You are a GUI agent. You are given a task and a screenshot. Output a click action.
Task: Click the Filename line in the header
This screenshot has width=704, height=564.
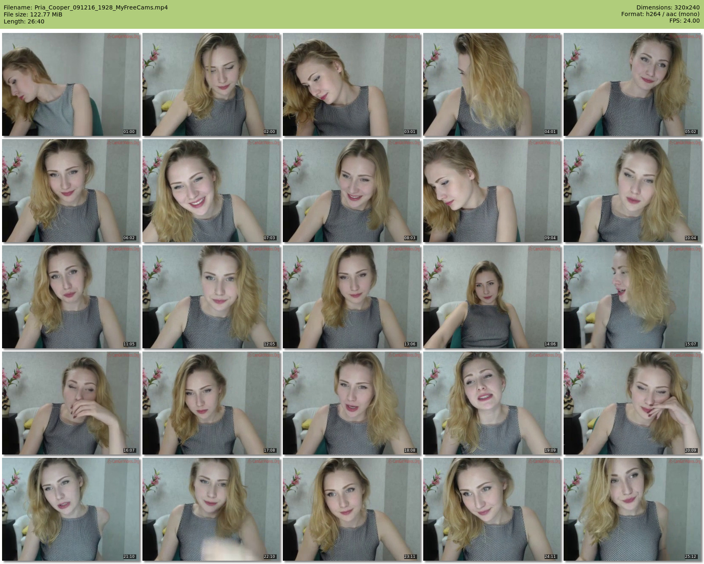pos(86,7)
